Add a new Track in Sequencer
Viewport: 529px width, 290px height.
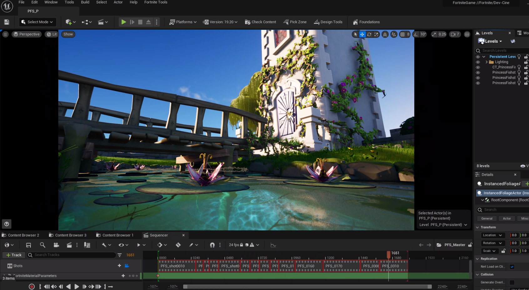click(x=13, y=255)
